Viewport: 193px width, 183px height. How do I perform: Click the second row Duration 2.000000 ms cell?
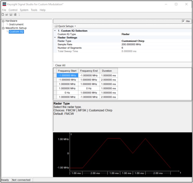pos(109,80)
